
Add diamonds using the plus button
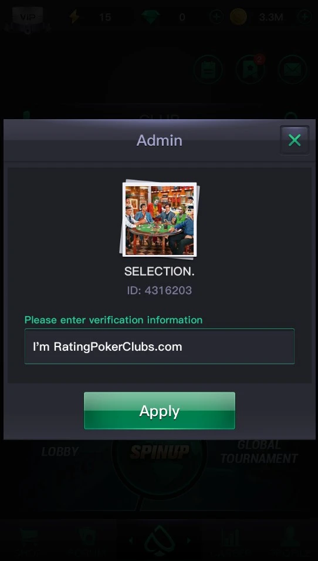(216, 17)
